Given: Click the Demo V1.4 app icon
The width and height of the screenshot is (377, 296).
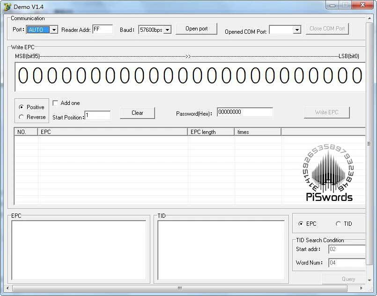Looking at the screenshot, I should (7, 7).
